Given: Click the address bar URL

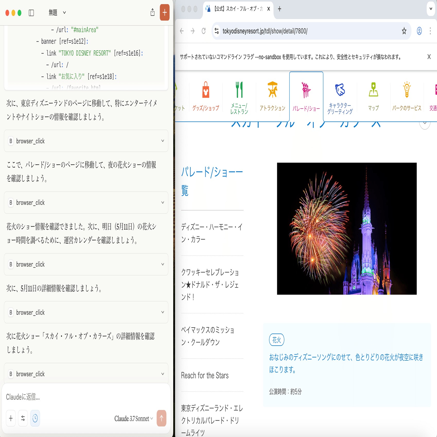Looking at the screenshot, I should (265, 31).
